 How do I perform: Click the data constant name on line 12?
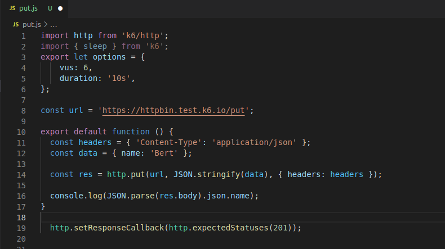(x=88, y=153)
